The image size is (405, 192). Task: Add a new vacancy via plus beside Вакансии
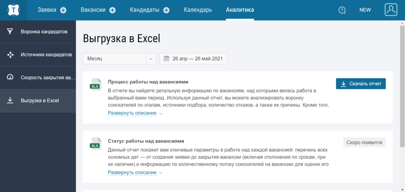pos(112,10)
